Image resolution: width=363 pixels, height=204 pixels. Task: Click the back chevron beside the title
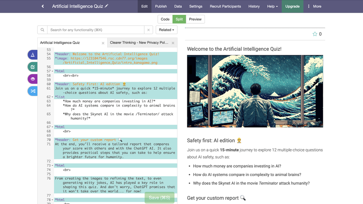(42, 6)
